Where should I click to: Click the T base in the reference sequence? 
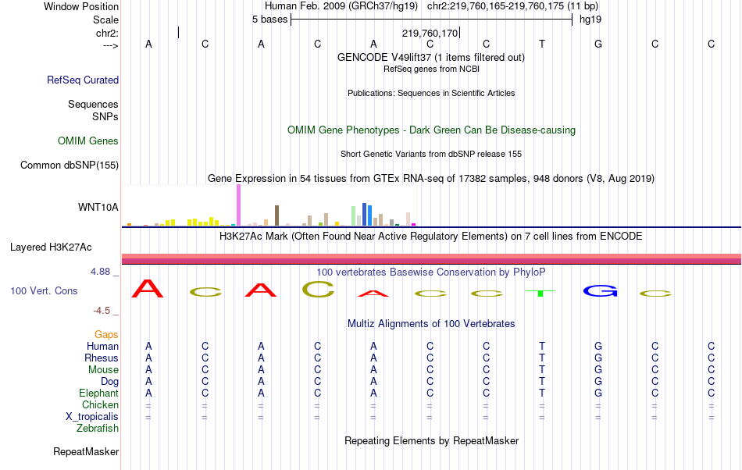click(x=542, y=44)
